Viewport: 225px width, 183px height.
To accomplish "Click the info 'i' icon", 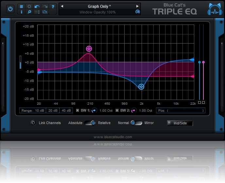I will click(x=21, y=12).
